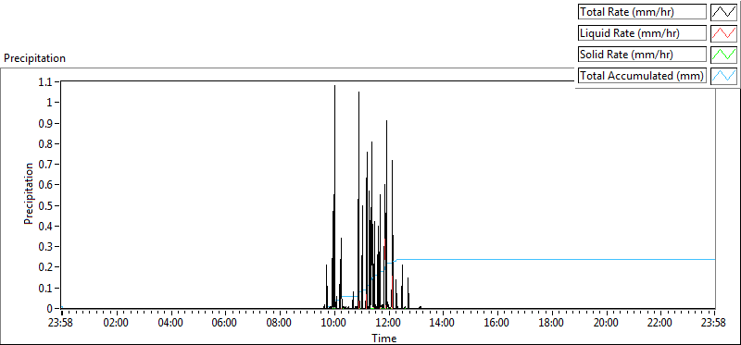Click the 12:00 time axis marker
741x345 pixels.
(x=389, y=324)
